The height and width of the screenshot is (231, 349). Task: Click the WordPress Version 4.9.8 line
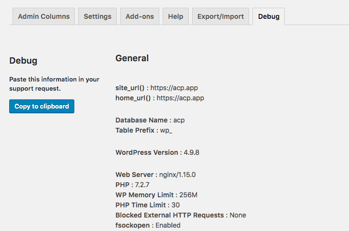pos(157,152)
